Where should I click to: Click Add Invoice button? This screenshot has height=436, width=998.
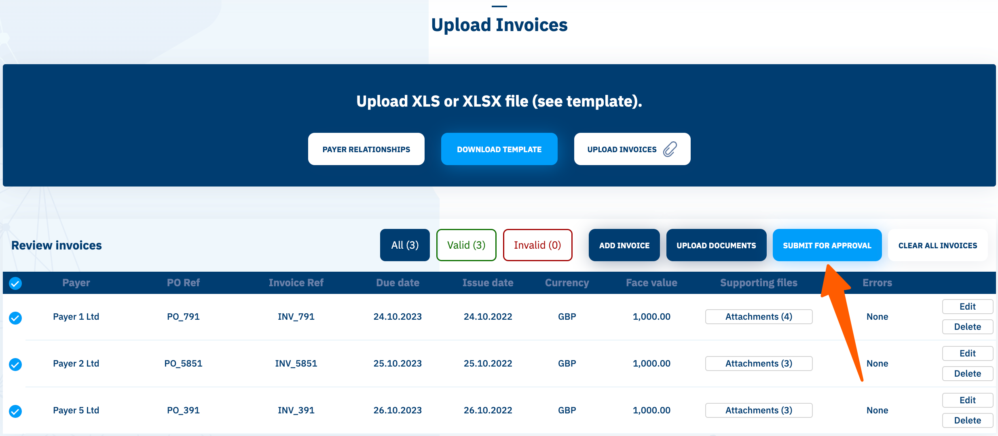(x=624, y=245)
